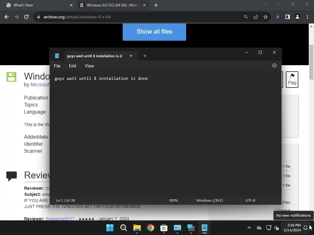
Task: Expand the Chrome tab search chevron
Action: point(265,4)
